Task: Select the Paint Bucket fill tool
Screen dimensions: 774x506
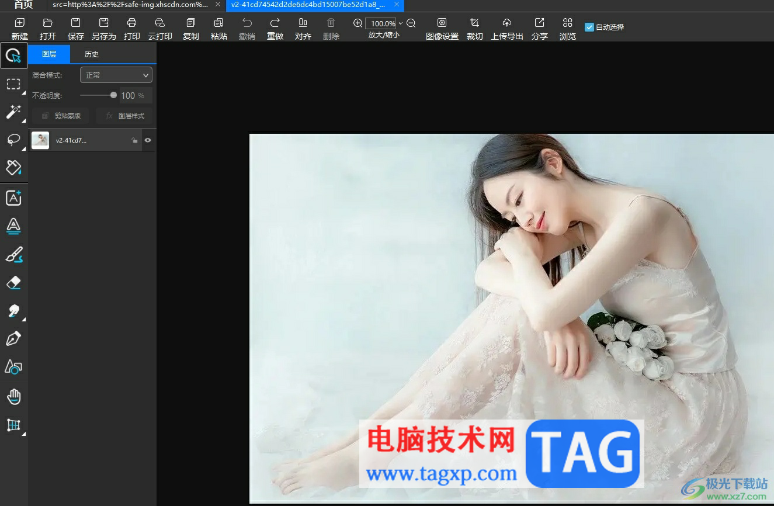Action: pos(13,168)
